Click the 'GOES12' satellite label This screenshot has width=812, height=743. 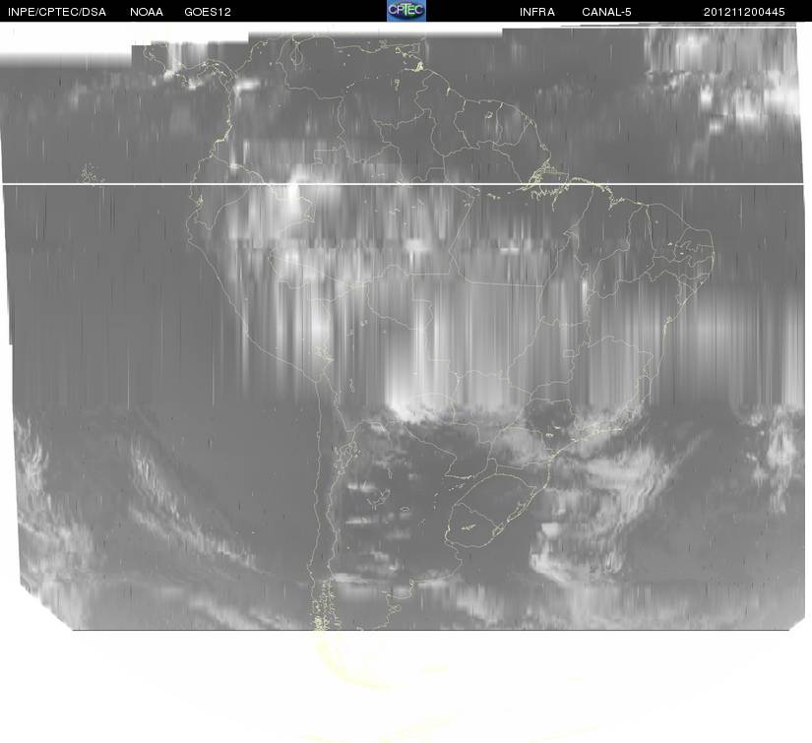[208, 12]
